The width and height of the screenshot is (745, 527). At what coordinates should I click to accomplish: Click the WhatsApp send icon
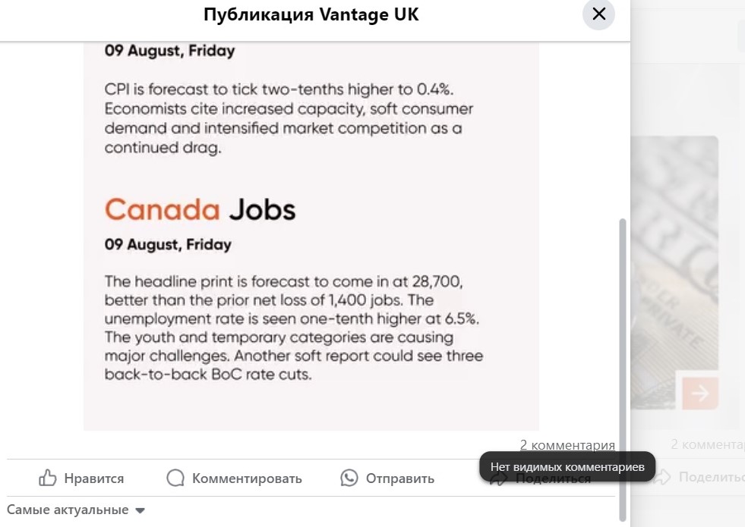(349, 478)
